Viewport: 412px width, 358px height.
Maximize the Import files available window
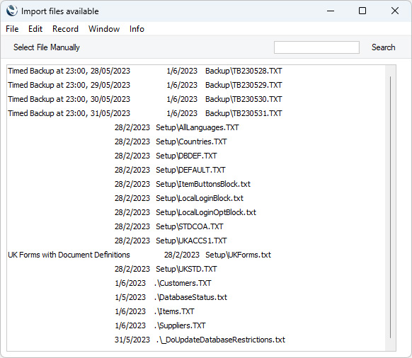(362, 11)
